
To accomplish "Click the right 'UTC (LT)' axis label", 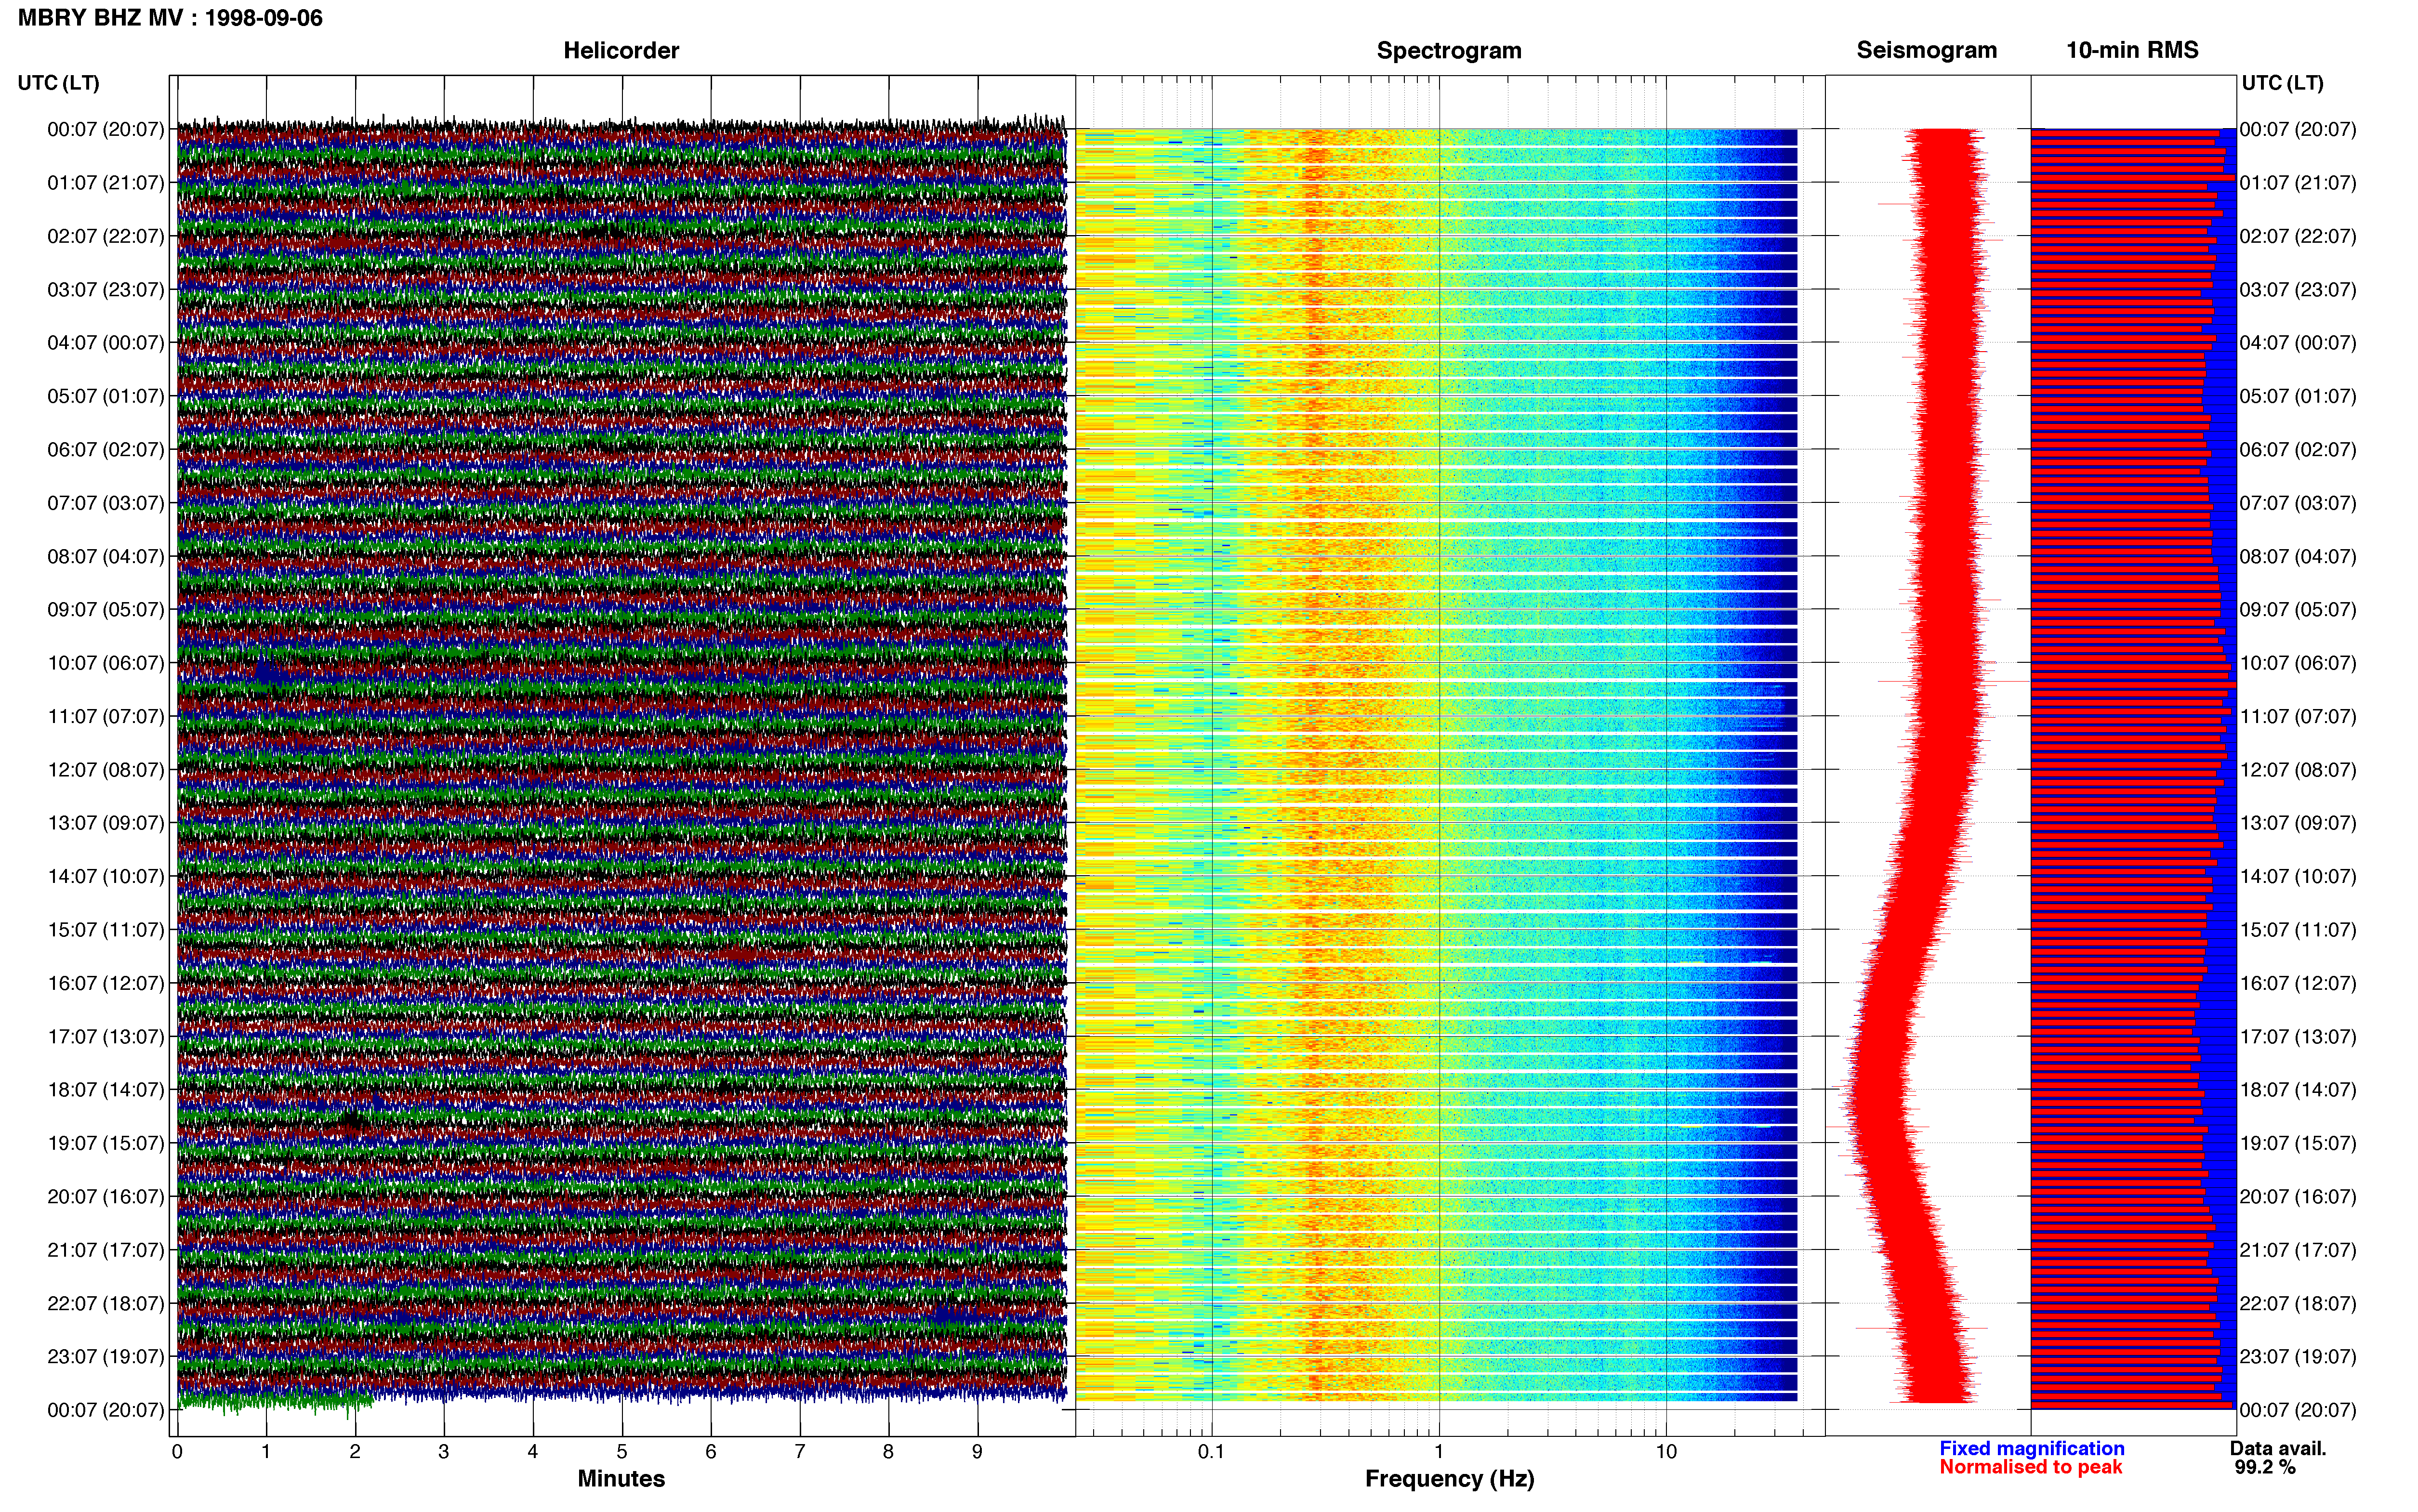I will pos(2282,82).
